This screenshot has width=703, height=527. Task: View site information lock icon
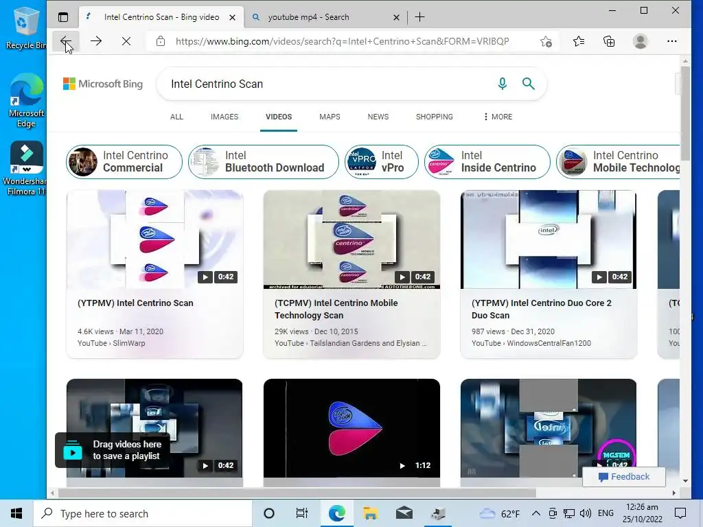coord(161,41)
